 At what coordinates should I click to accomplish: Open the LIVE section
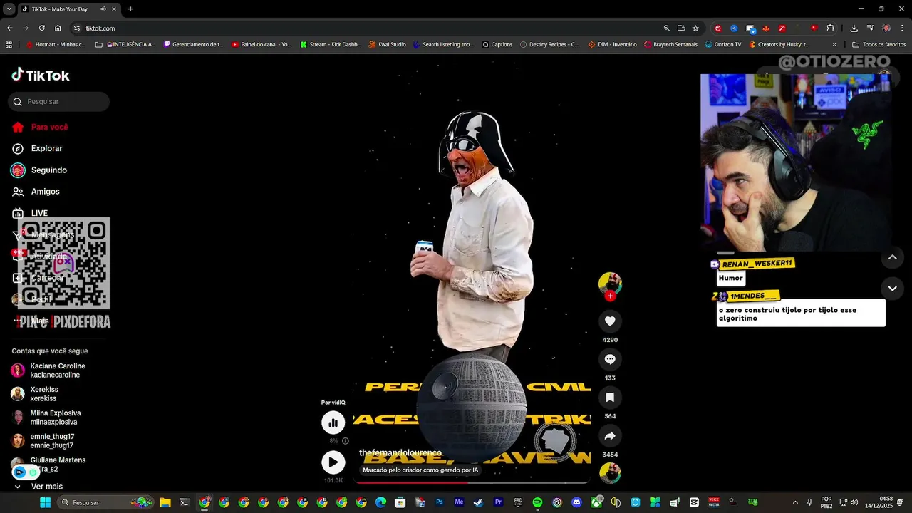click(30, 213)
